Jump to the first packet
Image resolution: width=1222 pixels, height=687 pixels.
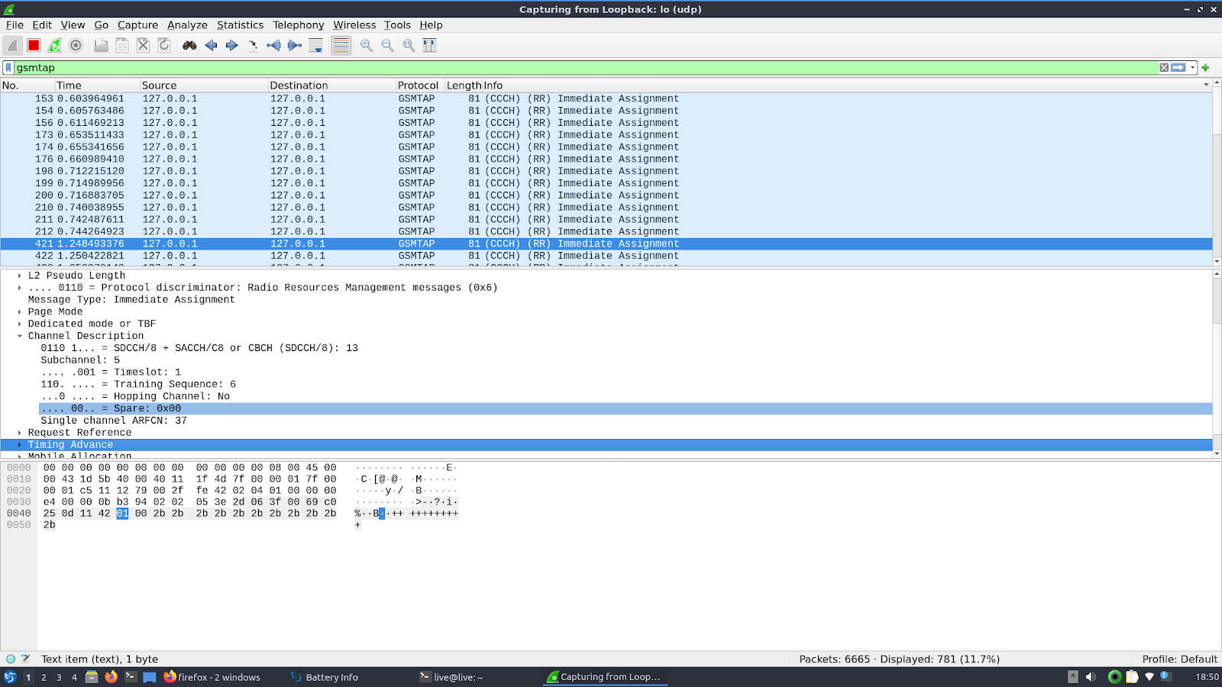[x=273, y=46]
